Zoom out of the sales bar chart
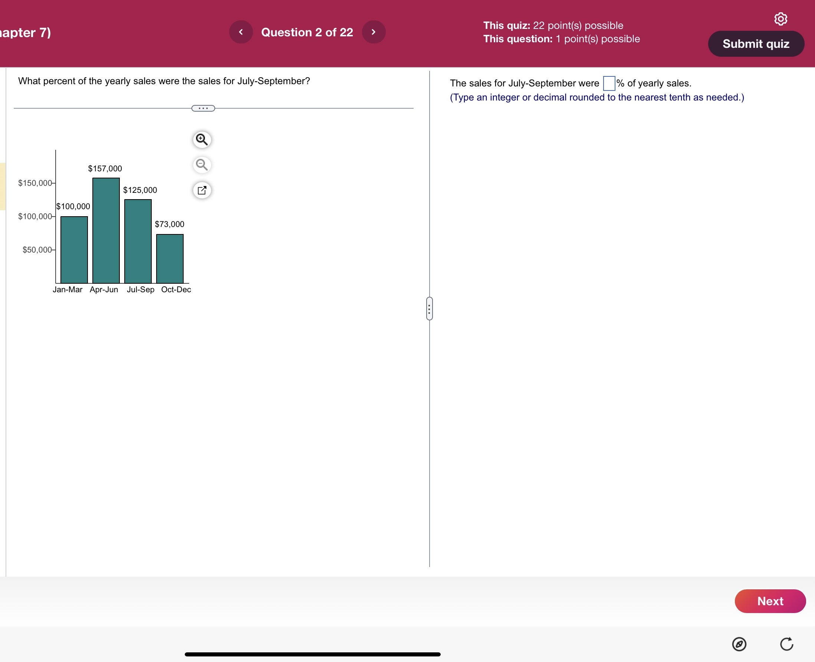Screen dimensions: 815x662 tap(202, 165)
